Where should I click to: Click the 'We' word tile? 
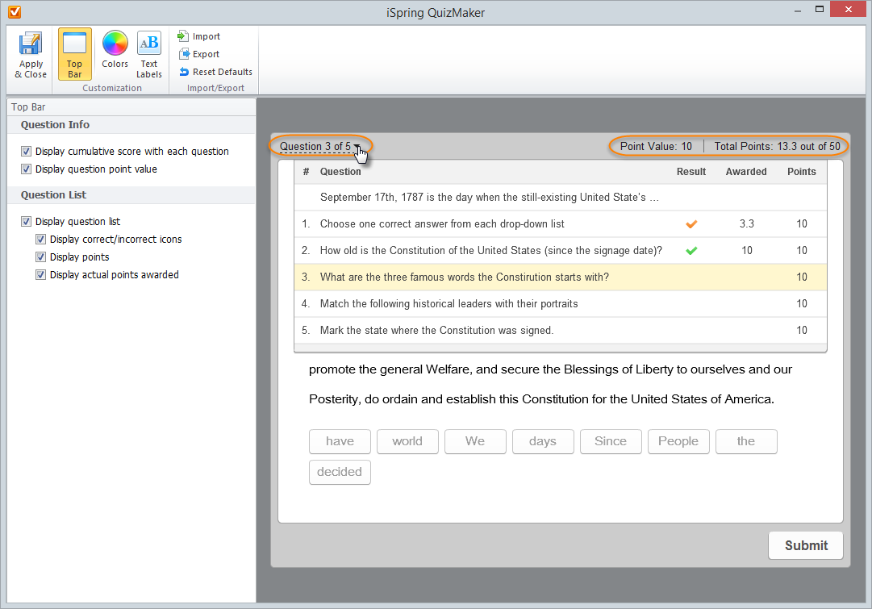475,441
